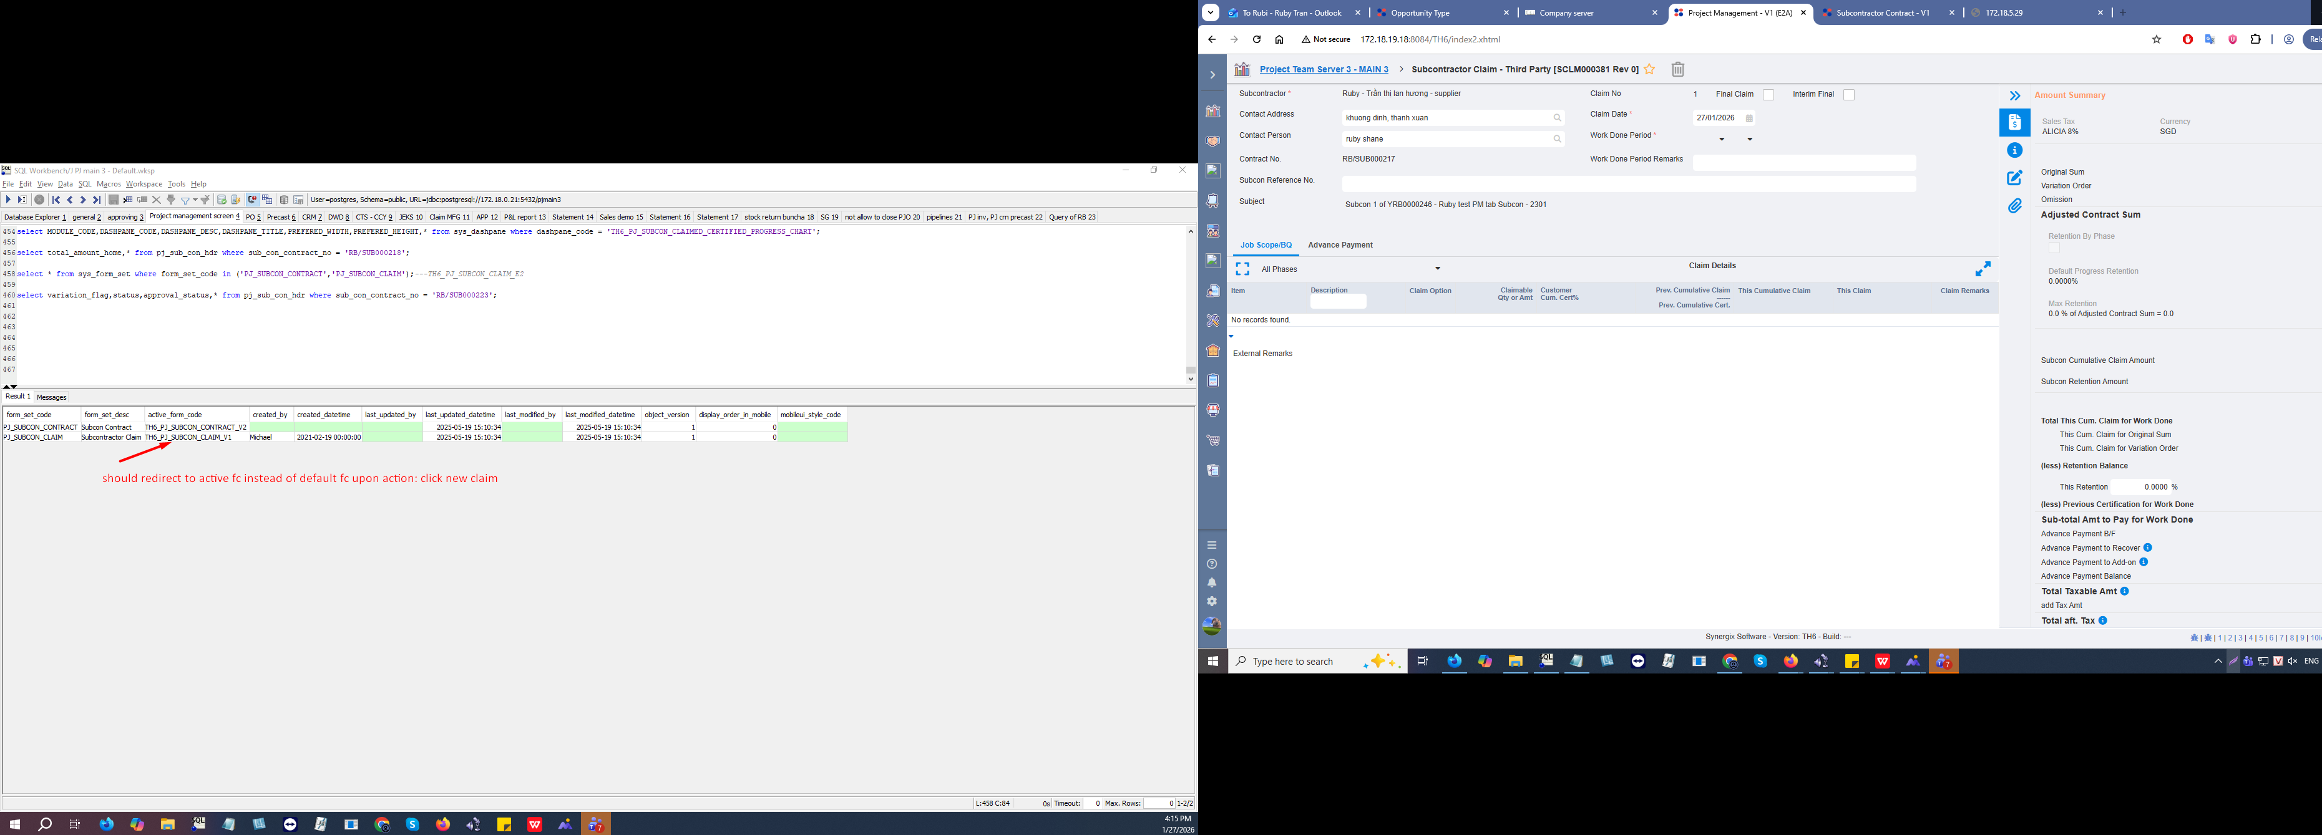
Task: Click the expand arrows icon in Claim Details
Action: pos(1983,269)
